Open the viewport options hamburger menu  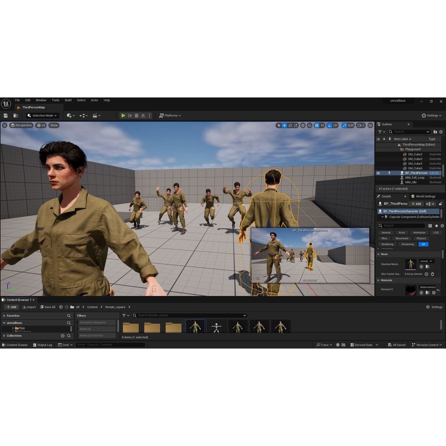pyautogui.click(x=5, y=125)
